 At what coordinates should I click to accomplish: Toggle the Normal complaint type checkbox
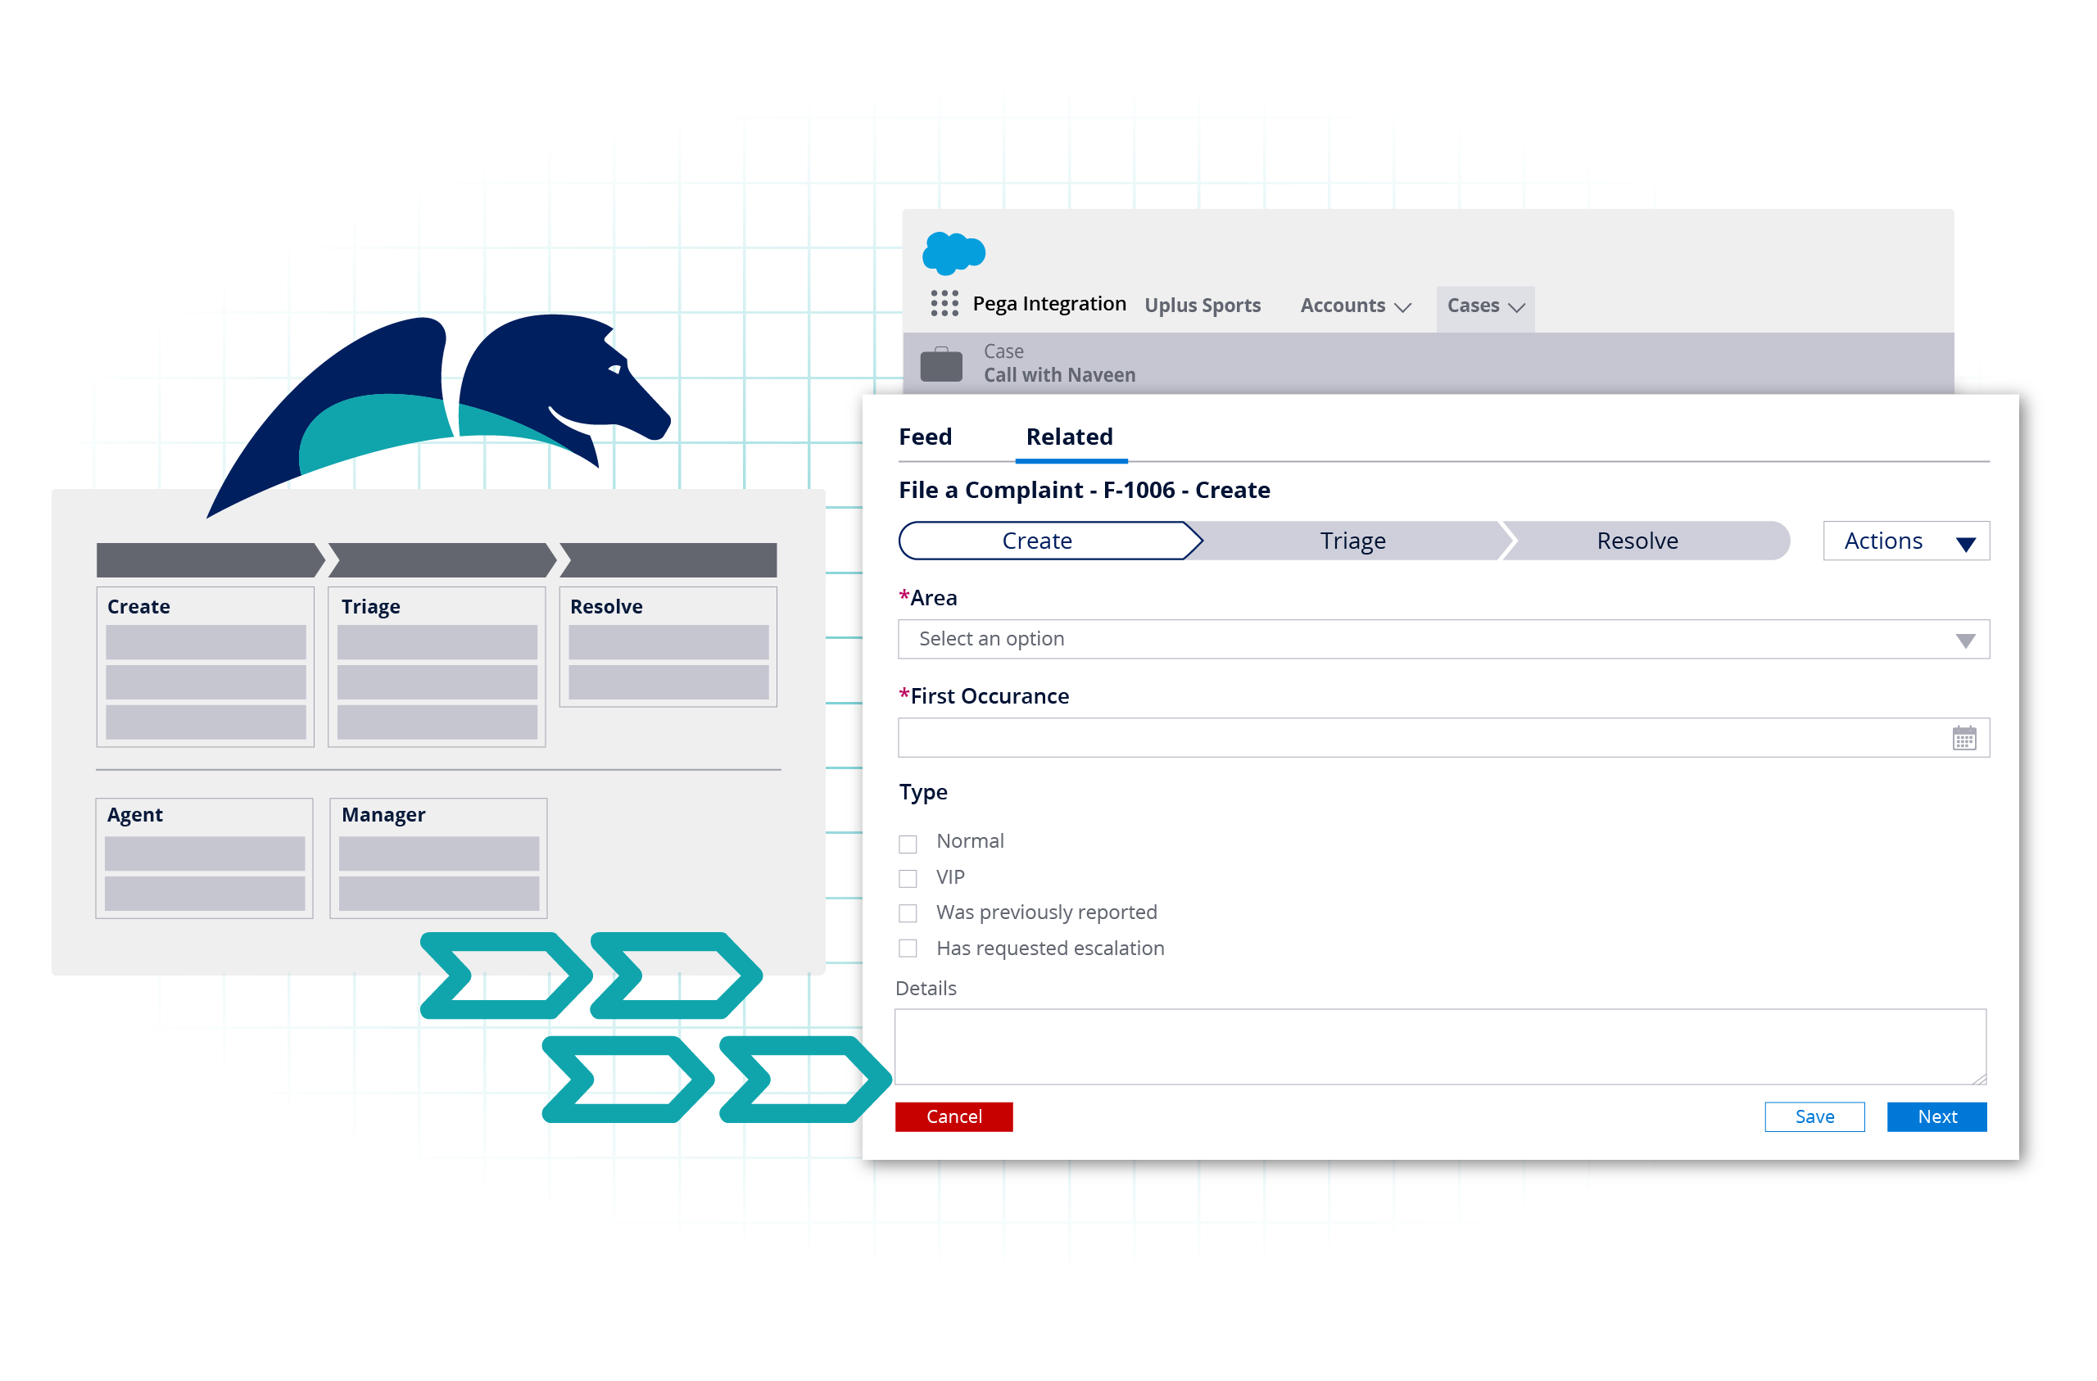(909, 840)
